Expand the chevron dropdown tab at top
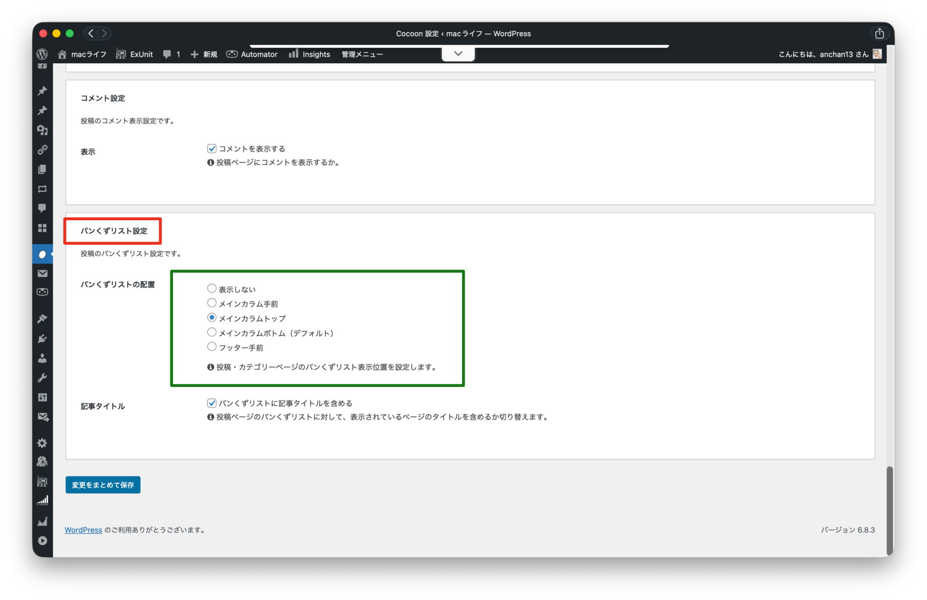Image resolution: width=927 pixels, height=600 pixels. pyautogui.click(x=458, y=54)
